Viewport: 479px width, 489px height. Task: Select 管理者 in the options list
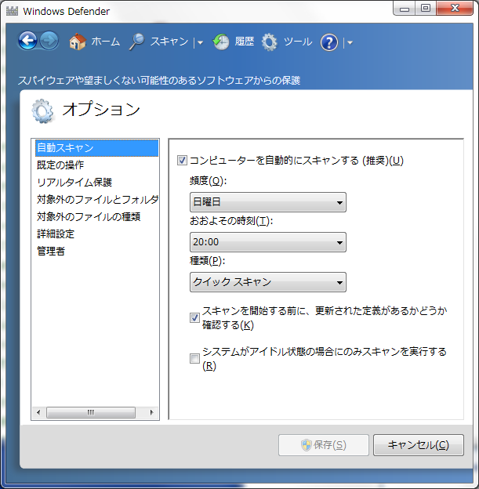(96, 251)
